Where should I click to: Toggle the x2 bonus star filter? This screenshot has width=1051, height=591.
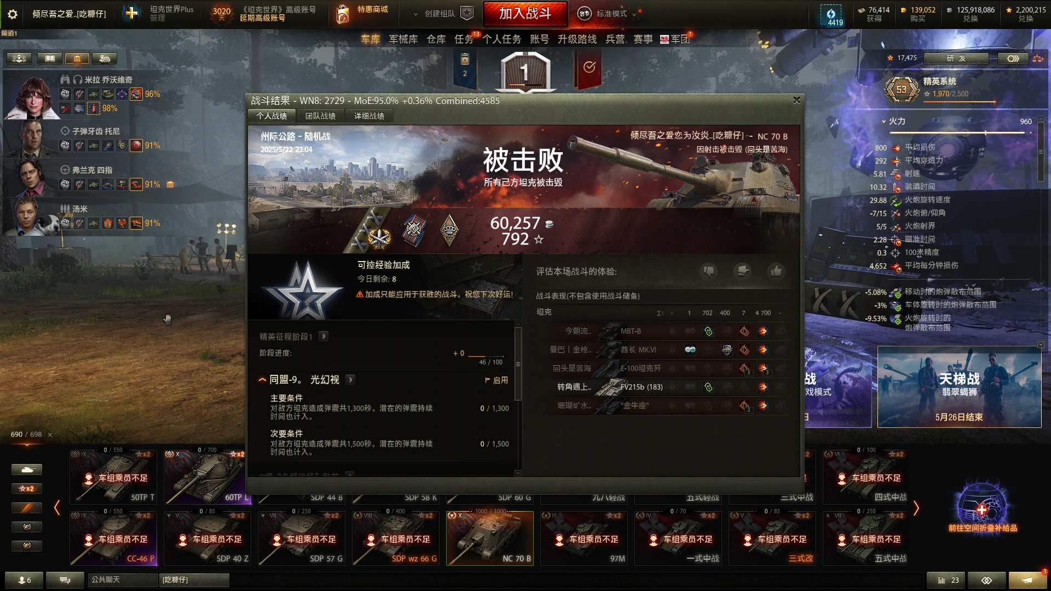tap(26, 489)
